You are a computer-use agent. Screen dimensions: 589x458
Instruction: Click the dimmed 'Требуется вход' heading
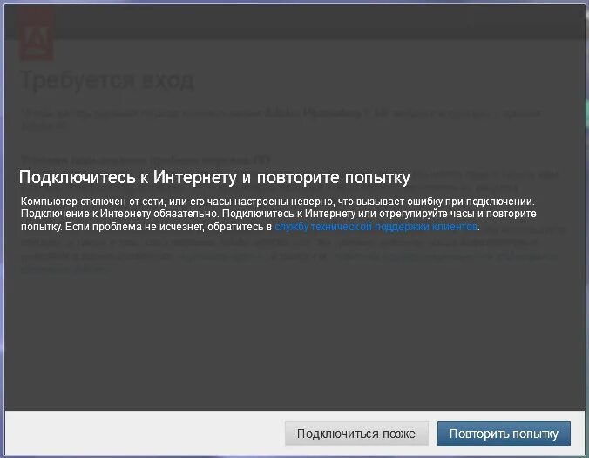click(107, 80)
